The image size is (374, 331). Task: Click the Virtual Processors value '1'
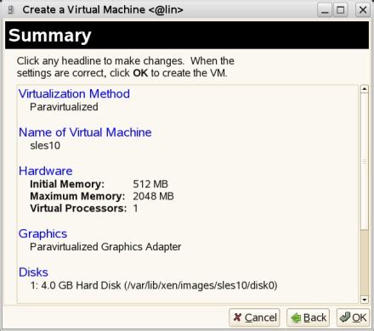point(135,208)
